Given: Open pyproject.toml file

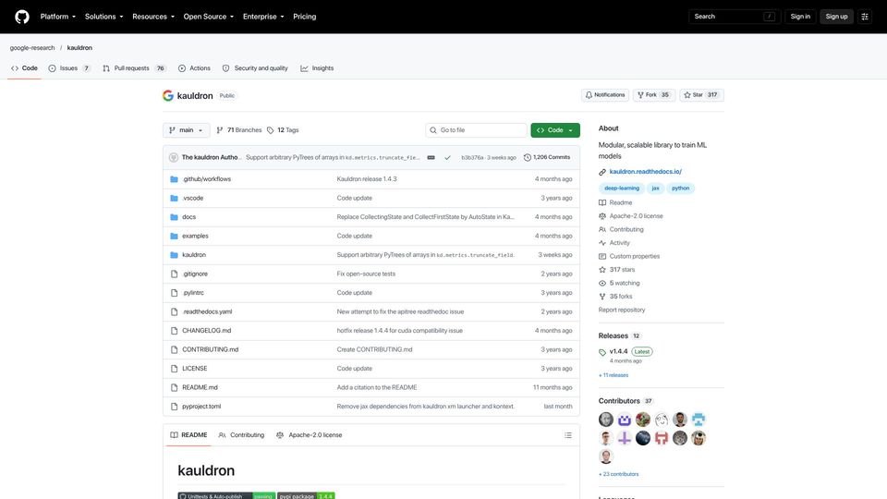Looking at the screenshot, I should (201, 407).
